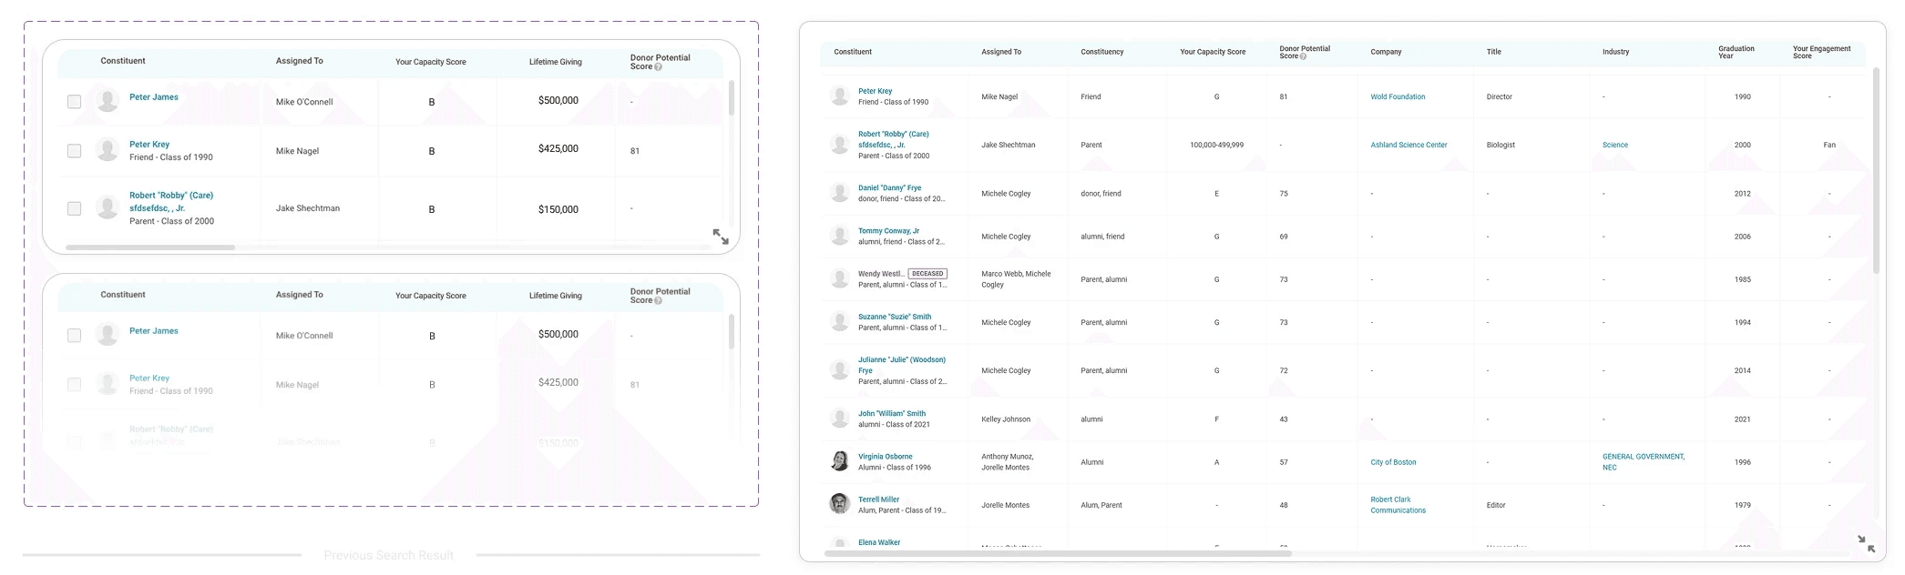Click Your Engagement Score column header
1905x575 pixels.
pyautogui.click(x=1821, y=52)
